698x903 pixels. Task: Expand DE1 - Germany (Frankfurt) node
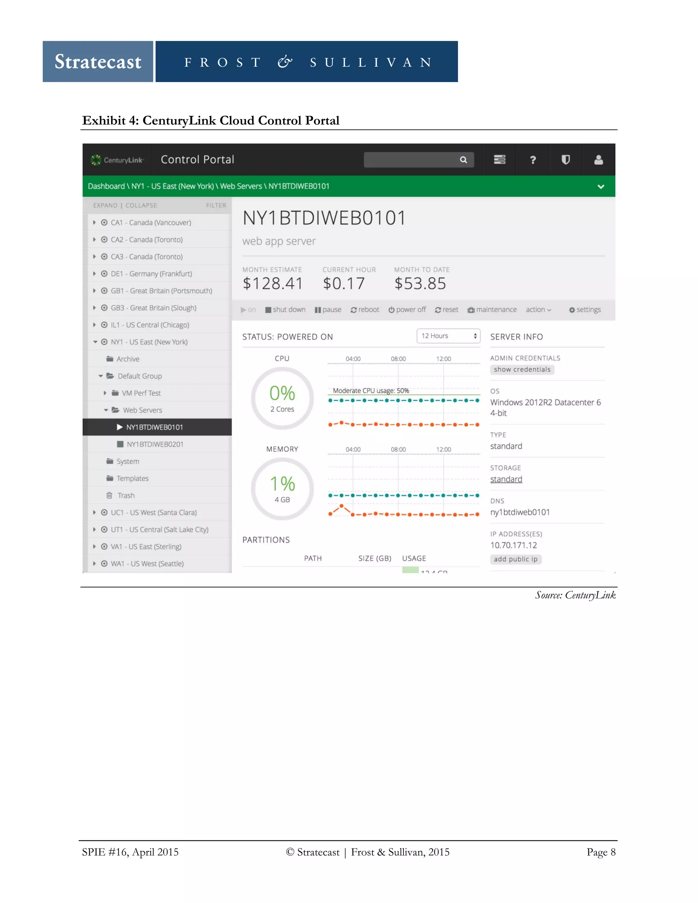coord(94,274)
